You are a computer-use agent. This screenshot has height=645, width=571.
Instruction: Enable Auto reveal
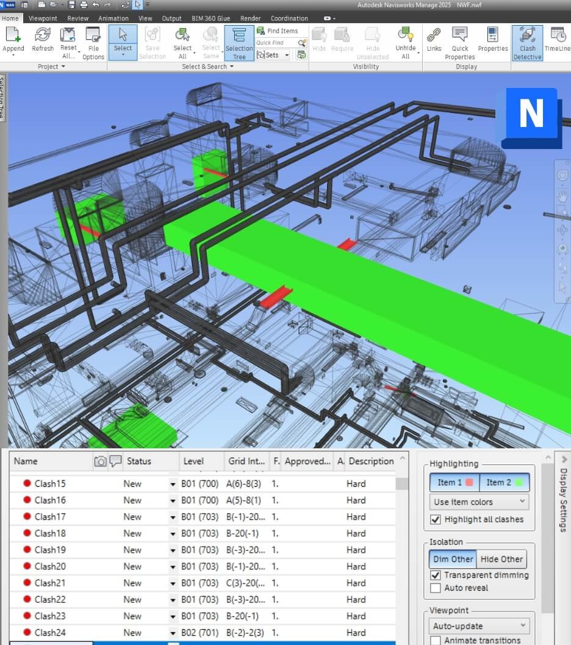(437, 588)
